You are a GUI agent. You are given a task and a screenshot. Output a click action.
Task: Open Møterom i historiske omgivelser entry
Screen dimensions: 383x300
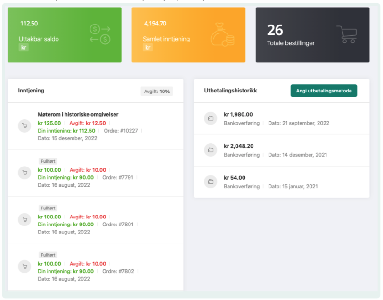click(78, 115)
